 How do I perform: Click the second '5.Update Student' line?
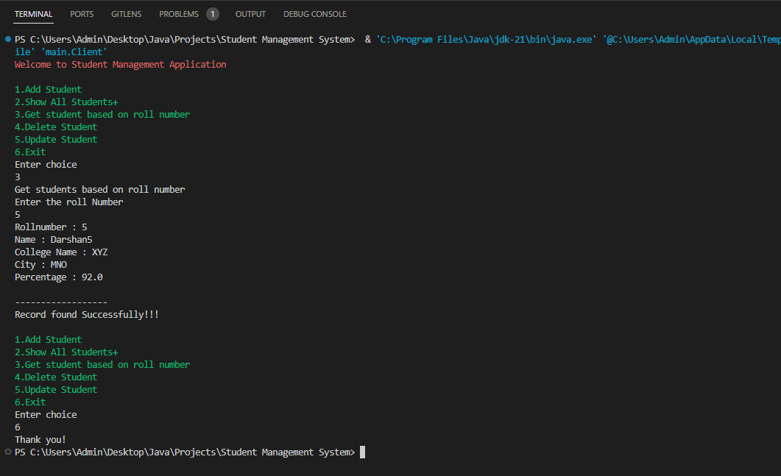point(56,389)
